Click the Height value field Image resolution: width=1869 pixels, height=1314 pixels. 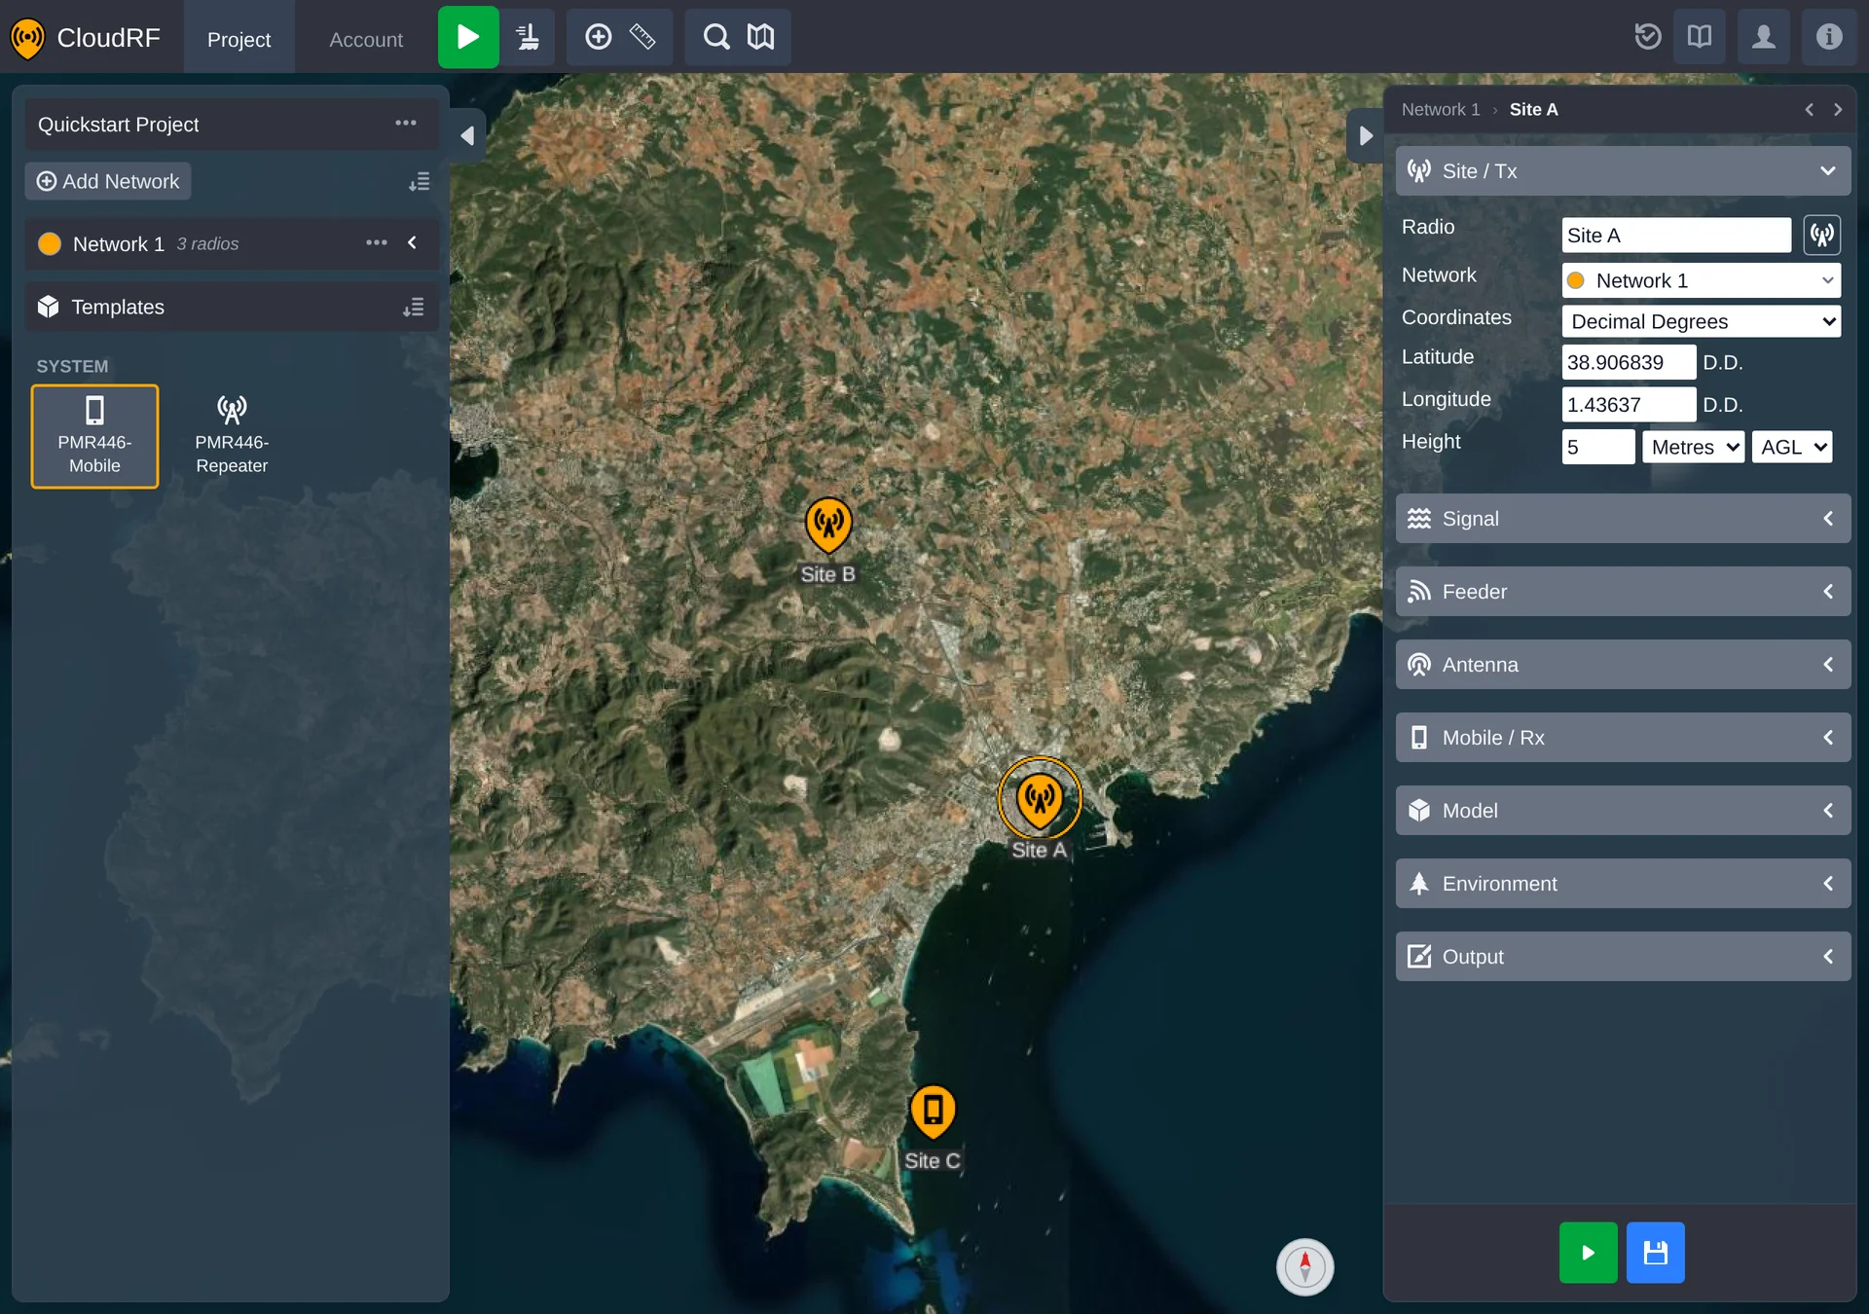click(x=1597, y=447)
